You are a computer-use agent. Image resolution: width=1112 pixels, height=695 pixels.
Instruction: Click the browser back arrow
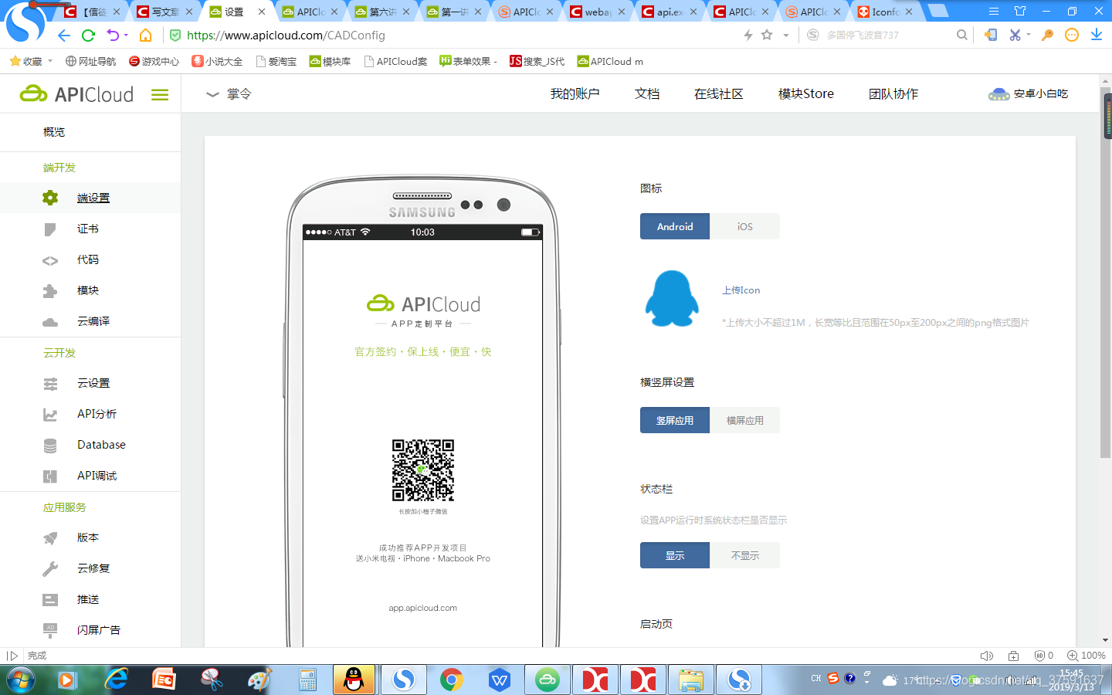pyautogui.click(x=64, y=36)
